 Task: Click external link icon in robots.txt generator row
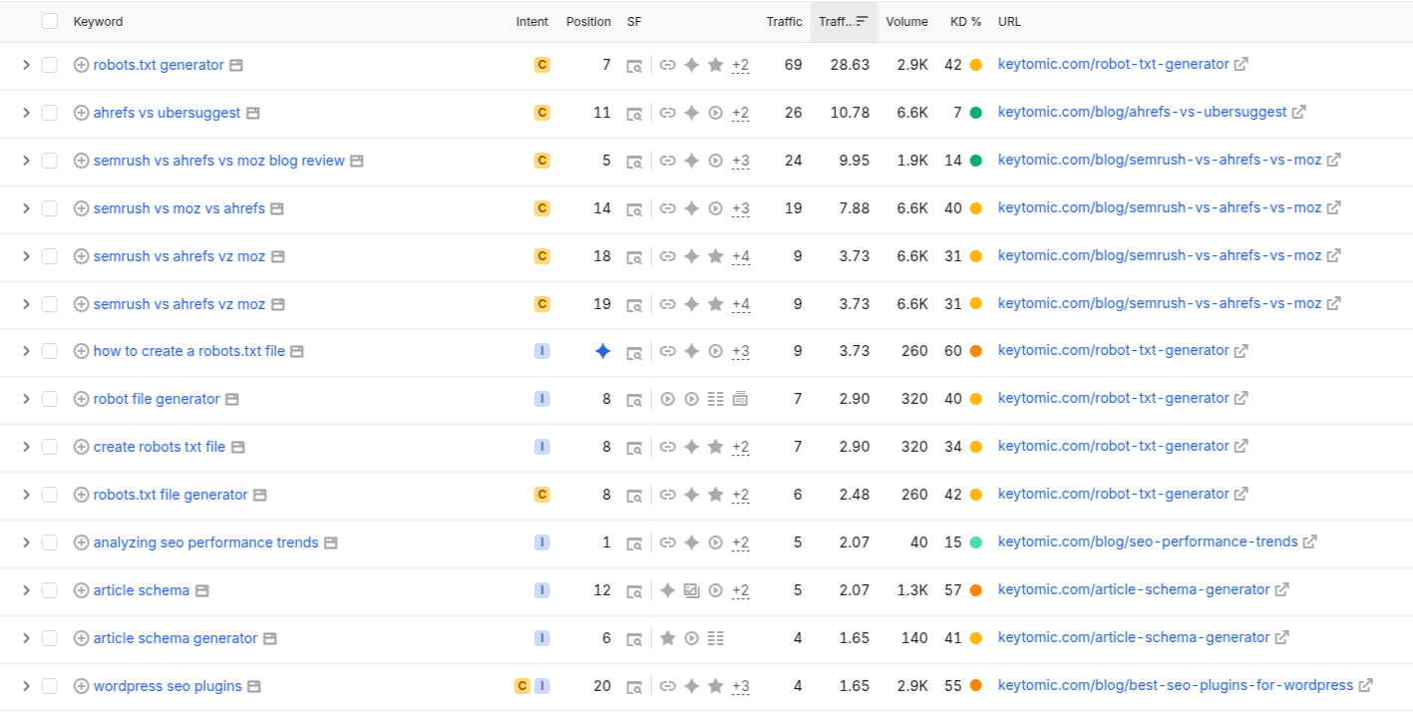(1241, 64)
